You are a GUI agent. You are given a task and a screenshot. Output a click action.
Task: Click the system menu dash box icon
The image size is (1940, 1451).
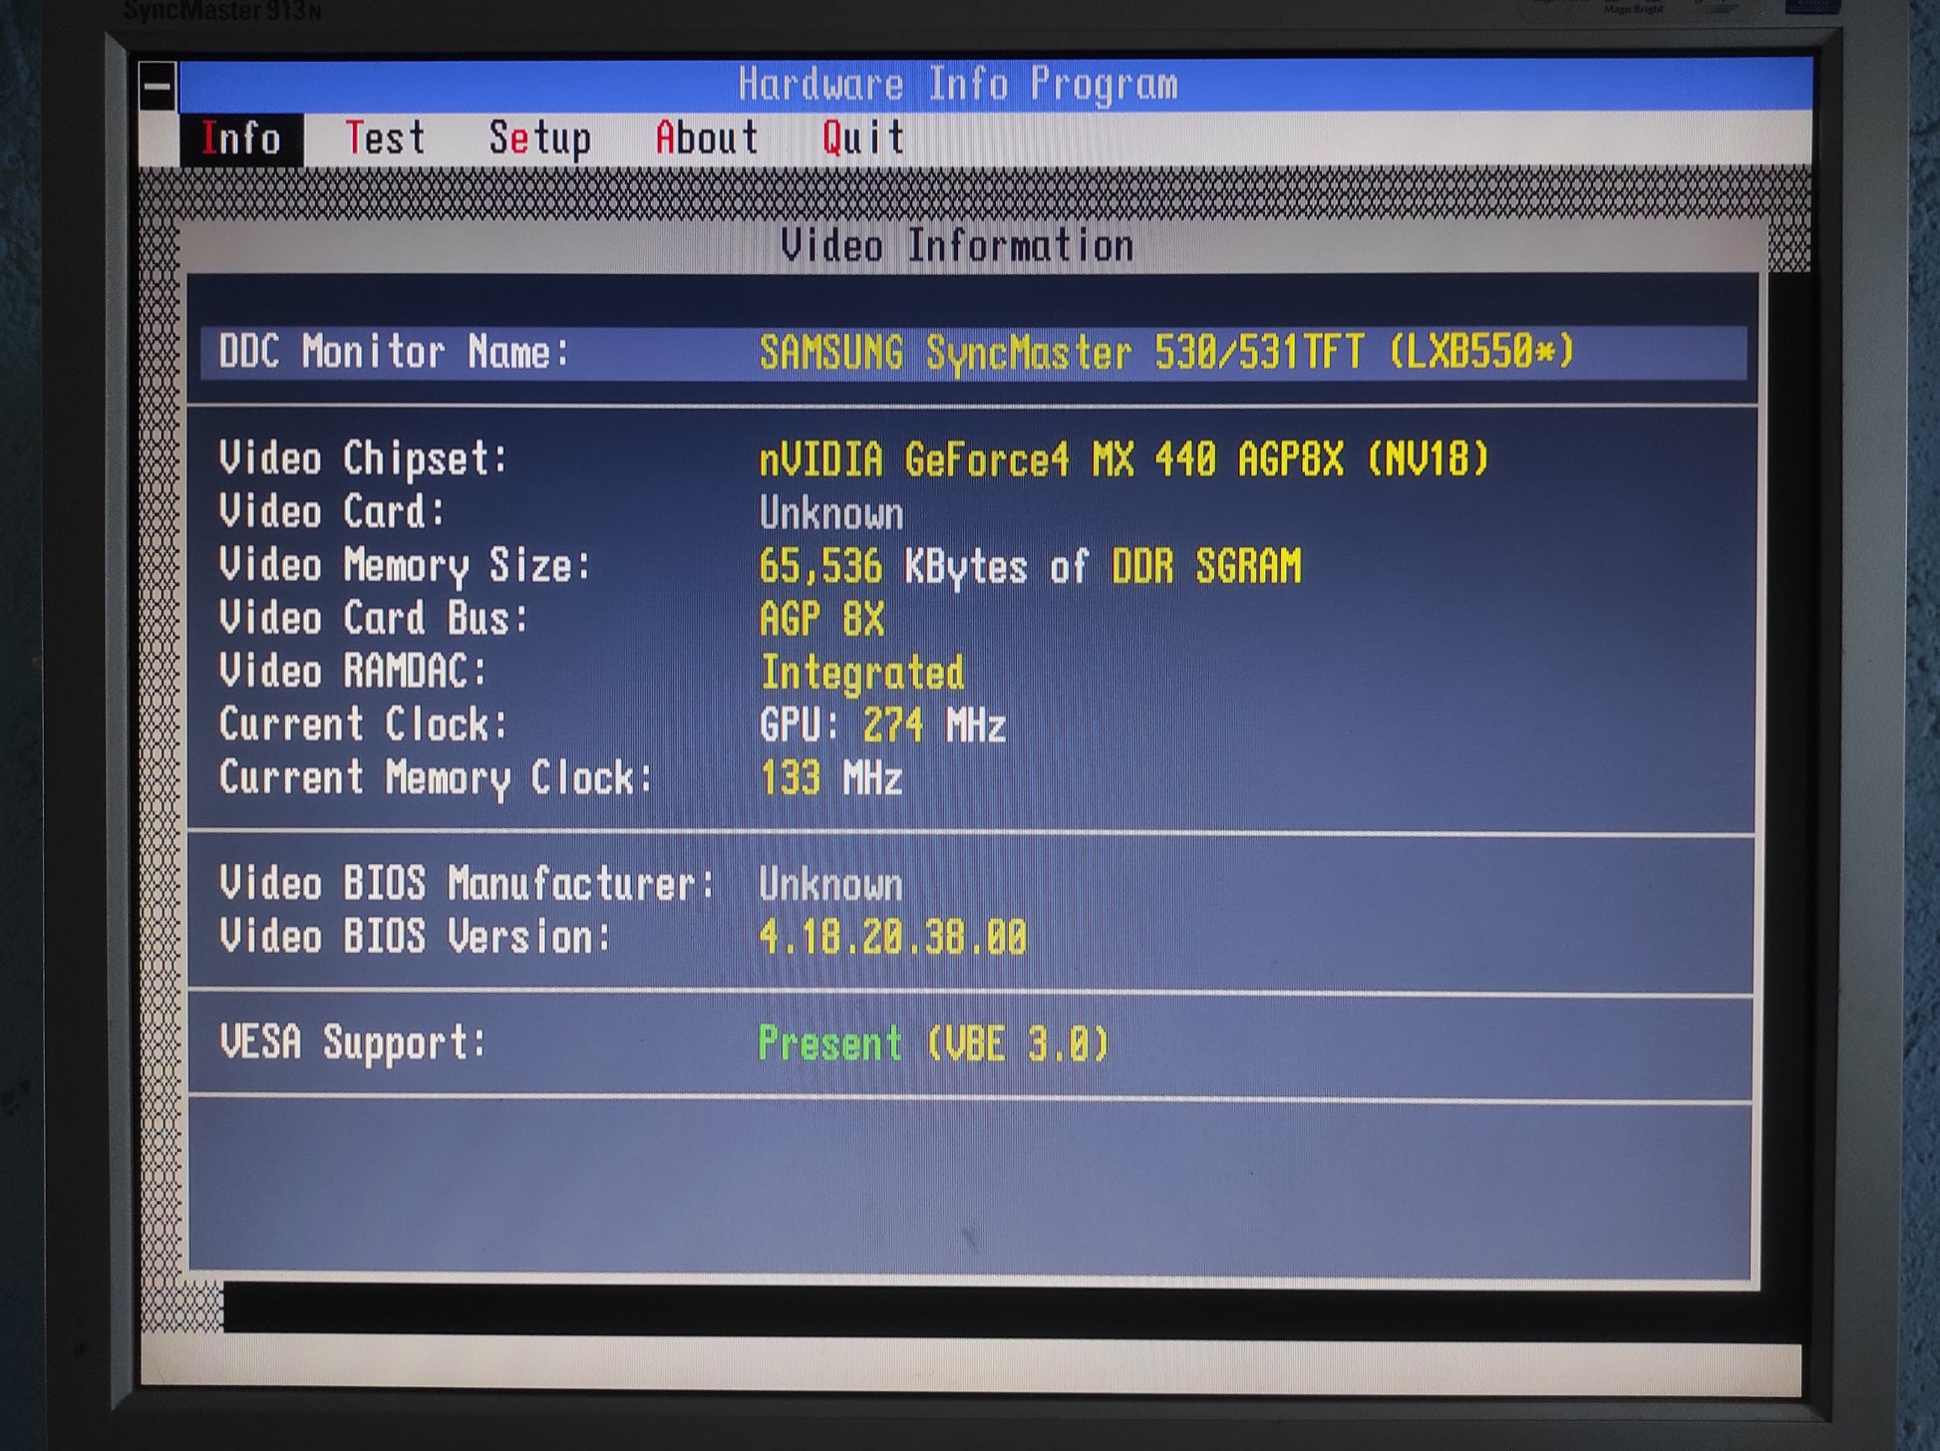[157, 86]
